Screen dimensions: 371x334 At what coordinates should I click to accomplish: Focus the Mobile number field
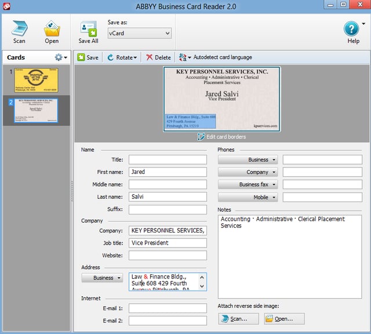(x=322, y=197)
